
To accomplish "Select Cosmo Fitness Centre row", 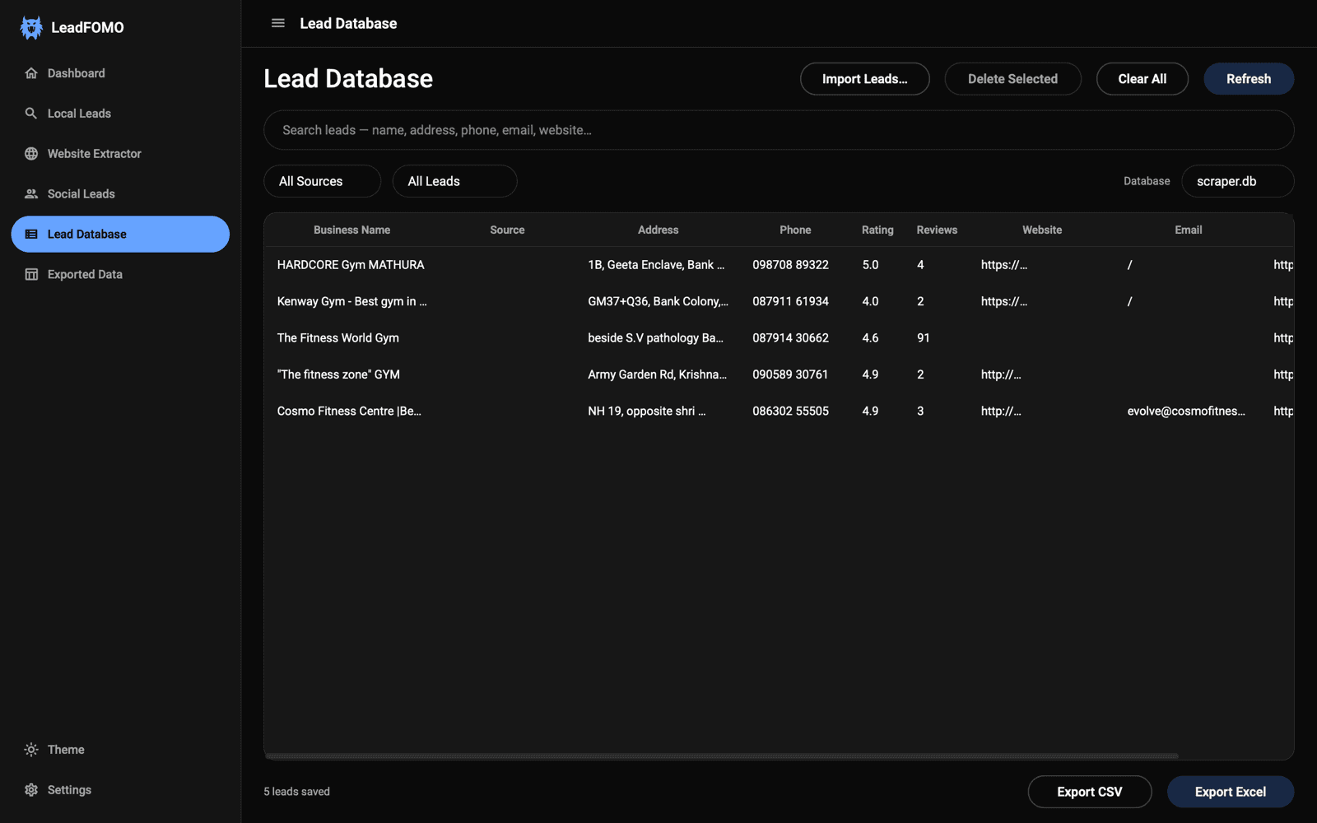I will coord(779,411).
